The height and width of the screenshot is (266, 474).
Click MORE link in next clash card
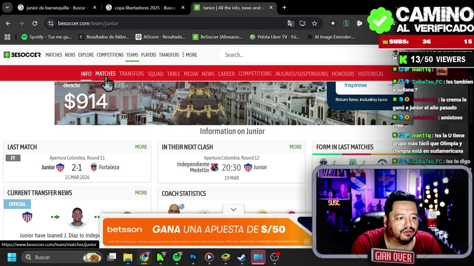296,147
